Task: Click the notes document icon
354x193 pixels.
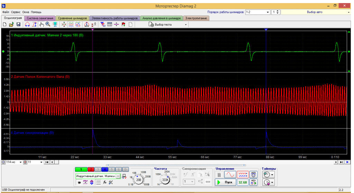Action: click(130, 25)
